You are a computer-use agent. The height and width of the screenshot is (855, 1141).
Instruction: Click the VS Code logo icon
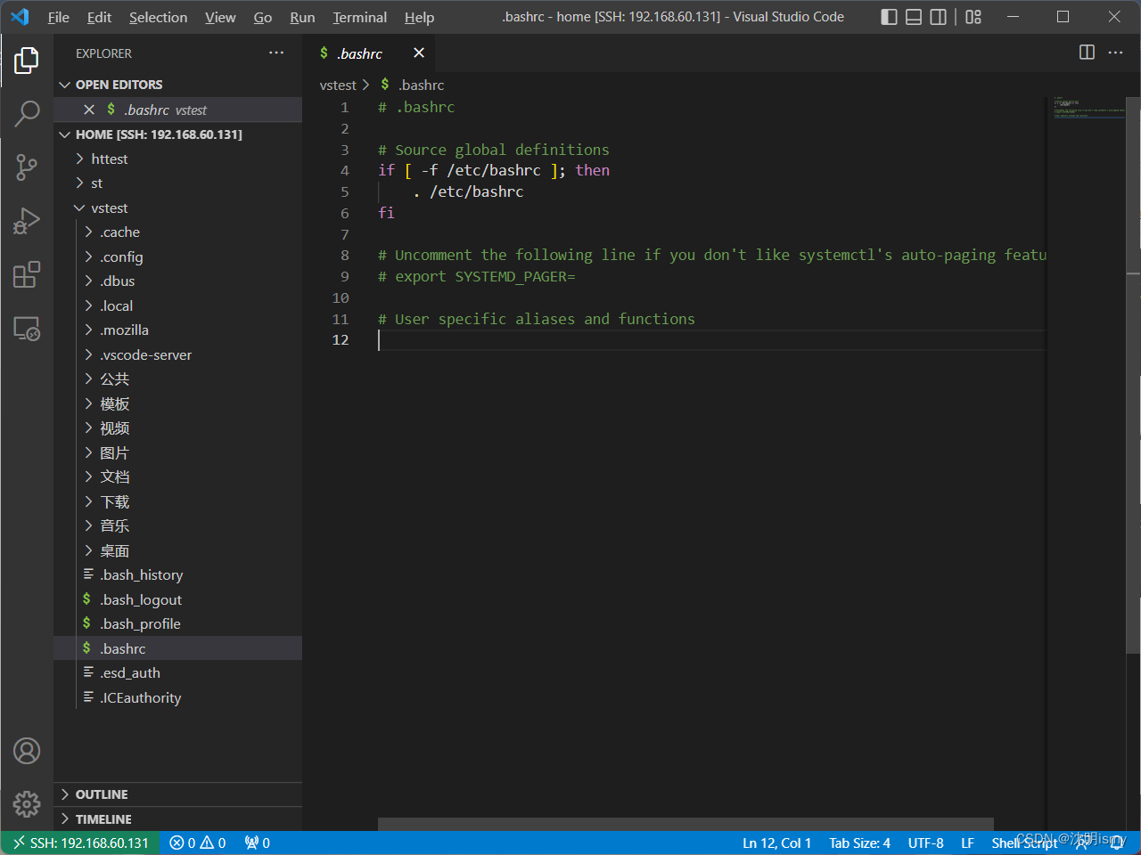20,17
